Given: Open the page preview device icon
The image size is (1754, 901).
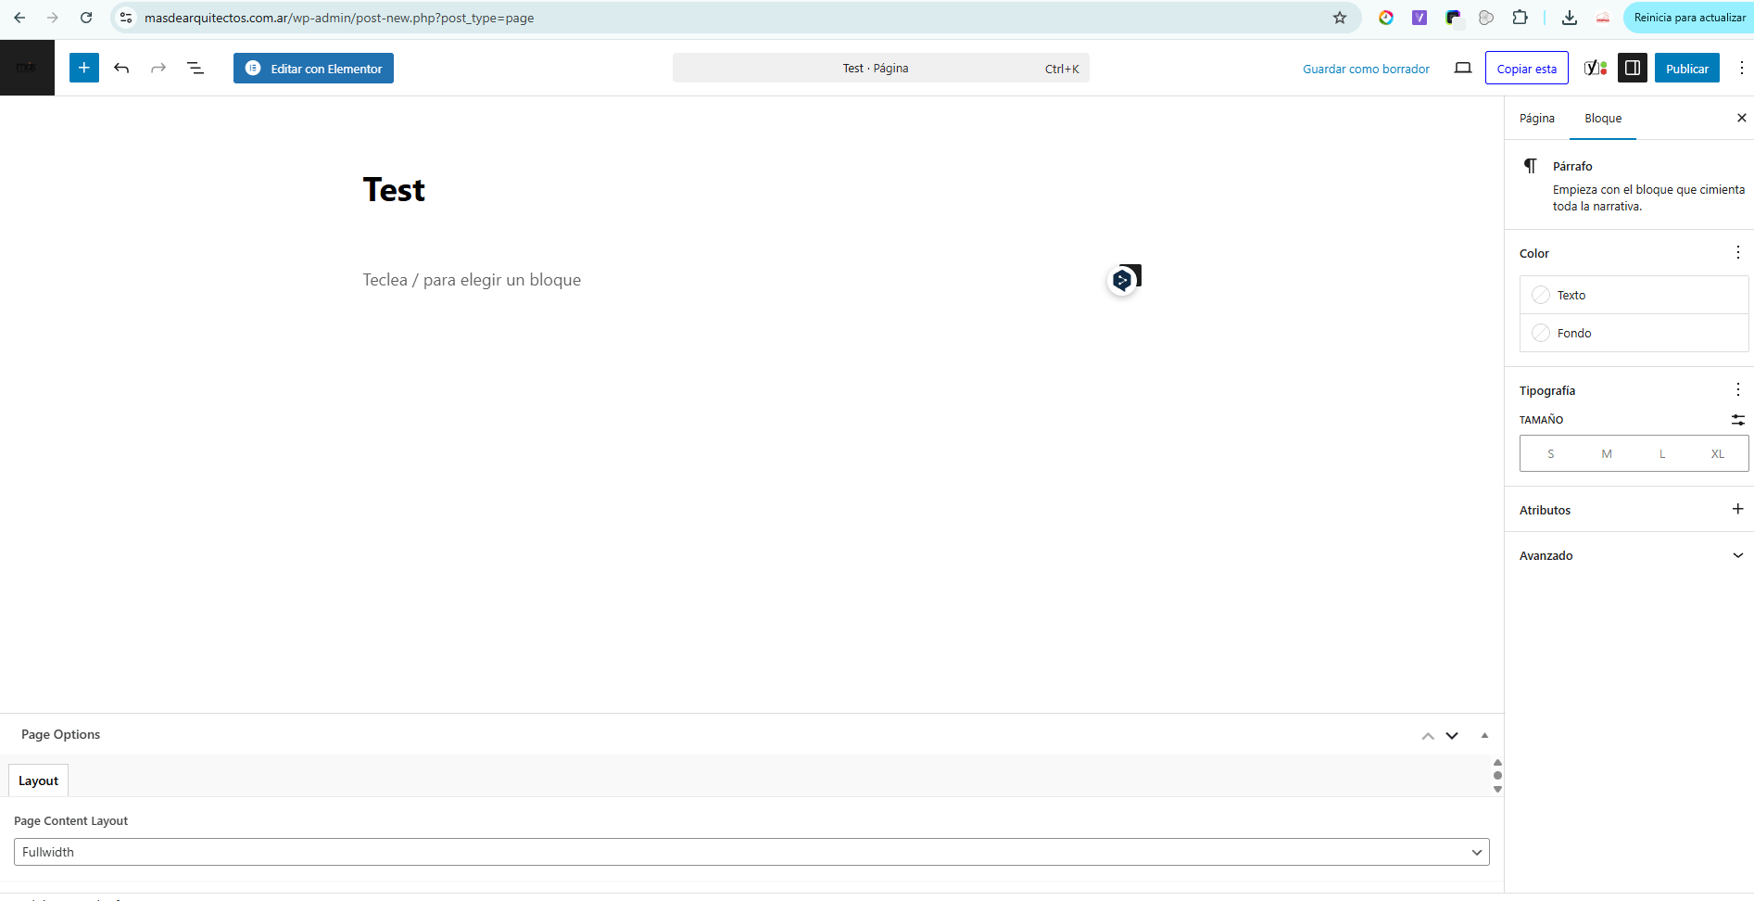Looking at the screenshot, I should pyautogui.click(x=1463, y=68).
